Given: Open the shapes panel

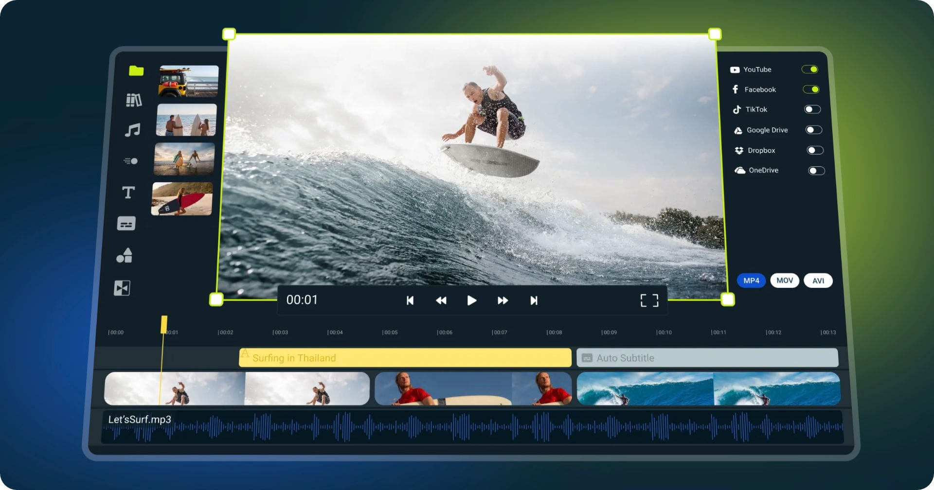Looking at the screenshot, I should click(126, 256).
